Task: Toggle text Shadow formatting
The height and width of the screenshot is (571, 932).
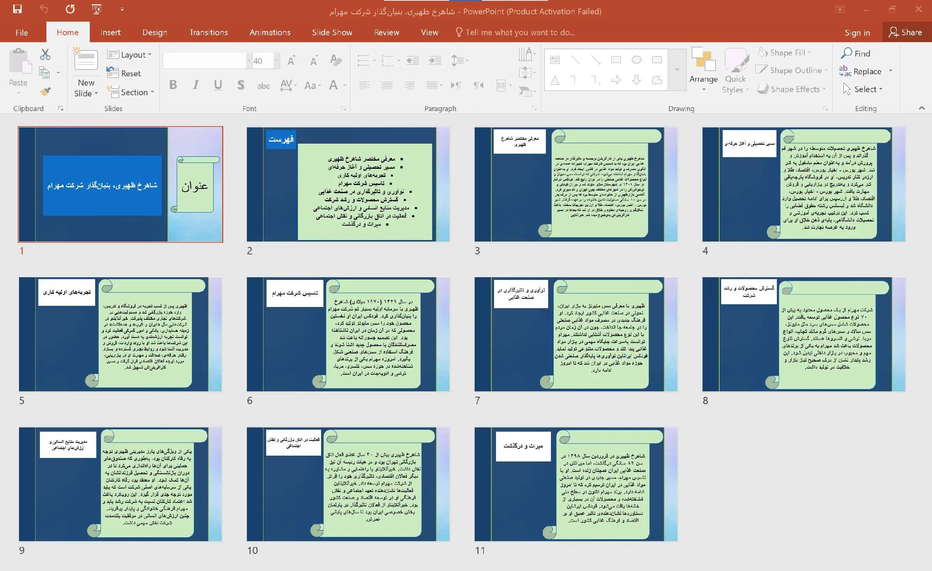Action: 241,85
